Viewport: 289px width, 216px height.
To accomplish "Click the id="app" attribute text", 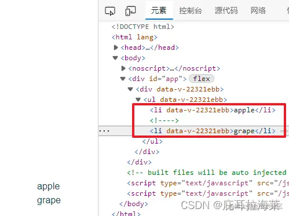I will 166,79.
